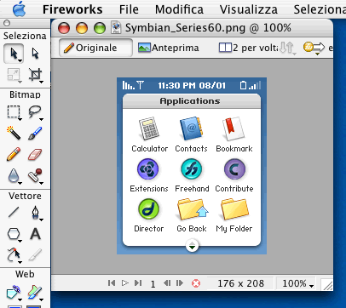Select the Pencil tool
Image resolution: width=346 pixels, height=308 pixels.
[14, 155]
